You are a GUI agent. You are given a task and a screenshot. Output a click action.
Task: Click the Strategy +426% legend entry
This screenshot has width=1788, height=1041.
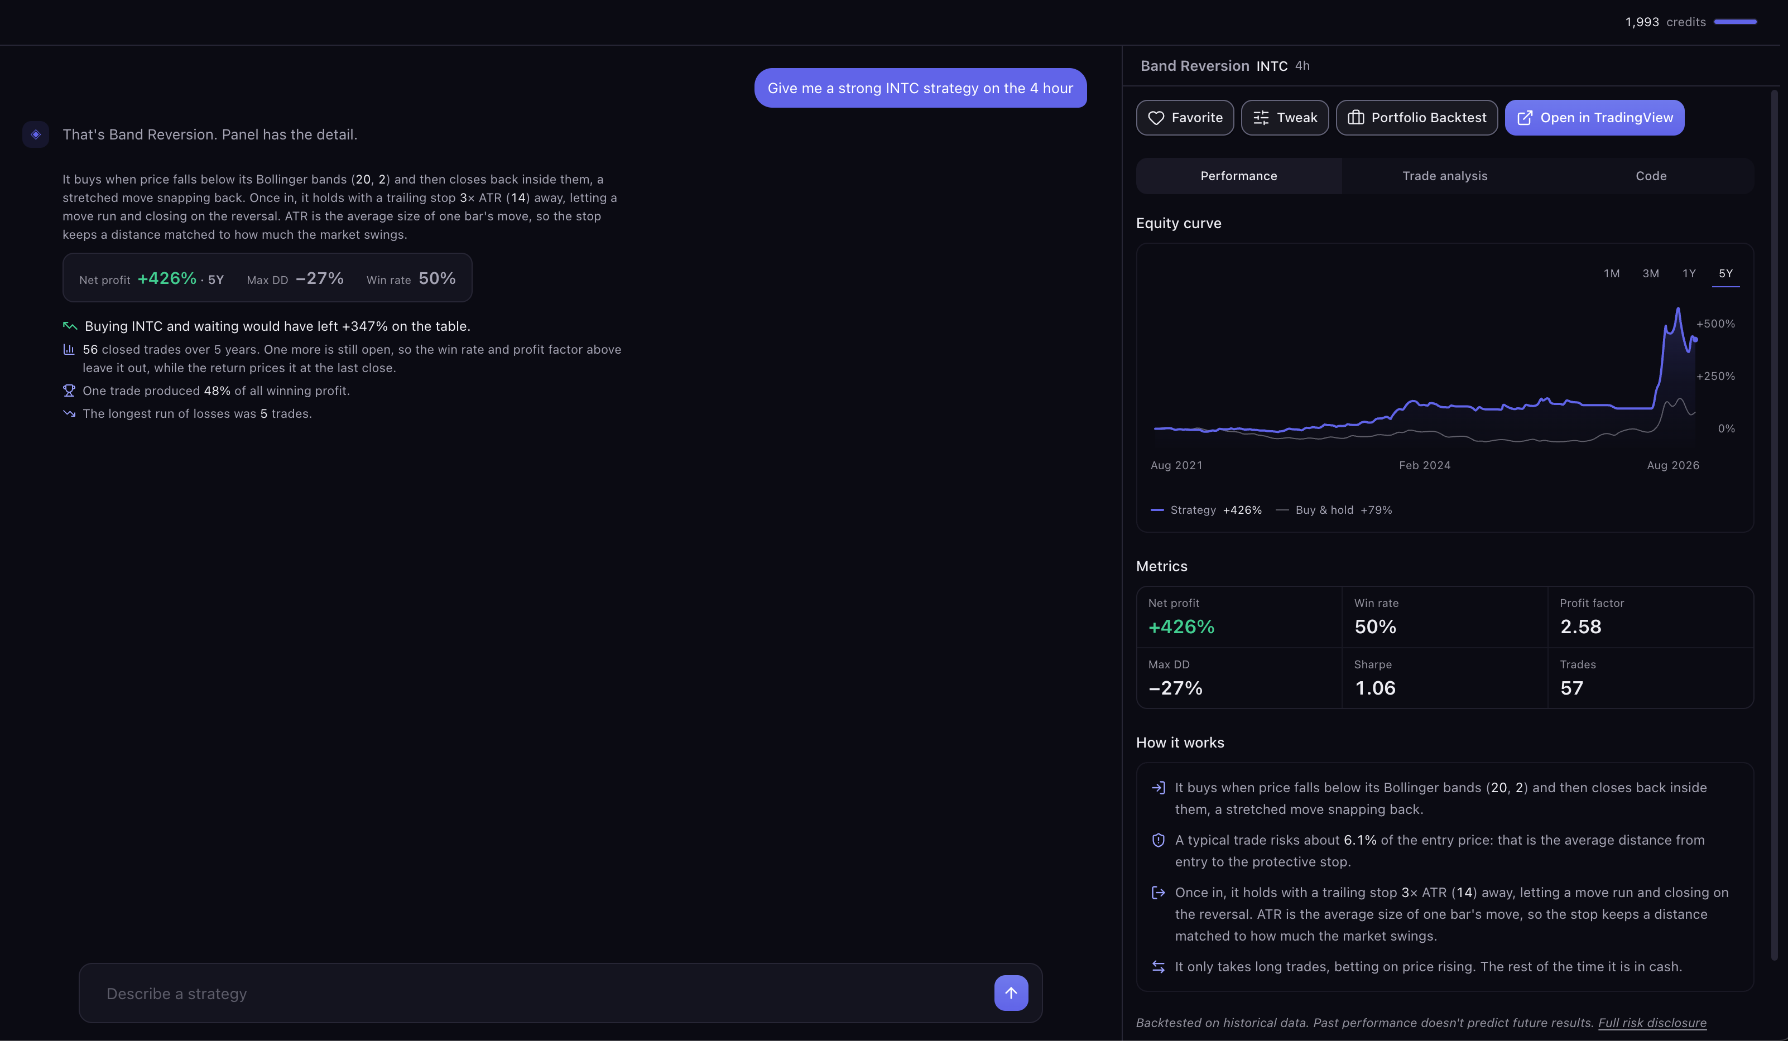[1206, 510]
